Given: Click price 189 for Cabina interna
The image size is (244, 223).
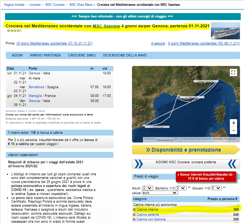Looking at the screenshot, I should (x=236, y=210).
